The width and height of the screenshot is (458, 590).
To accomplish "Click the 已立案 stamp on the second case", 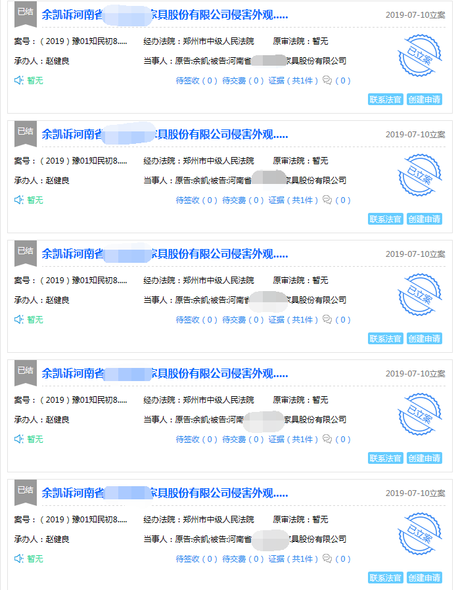I will 419,175.
